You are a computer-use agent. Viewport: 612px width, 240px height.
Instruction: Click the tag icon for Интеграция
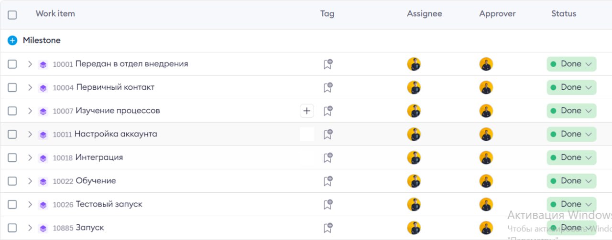coord(328,157)
